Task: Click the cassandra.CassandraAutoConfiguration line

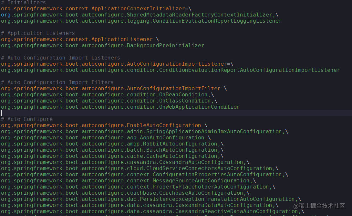Action: [125, 162]
